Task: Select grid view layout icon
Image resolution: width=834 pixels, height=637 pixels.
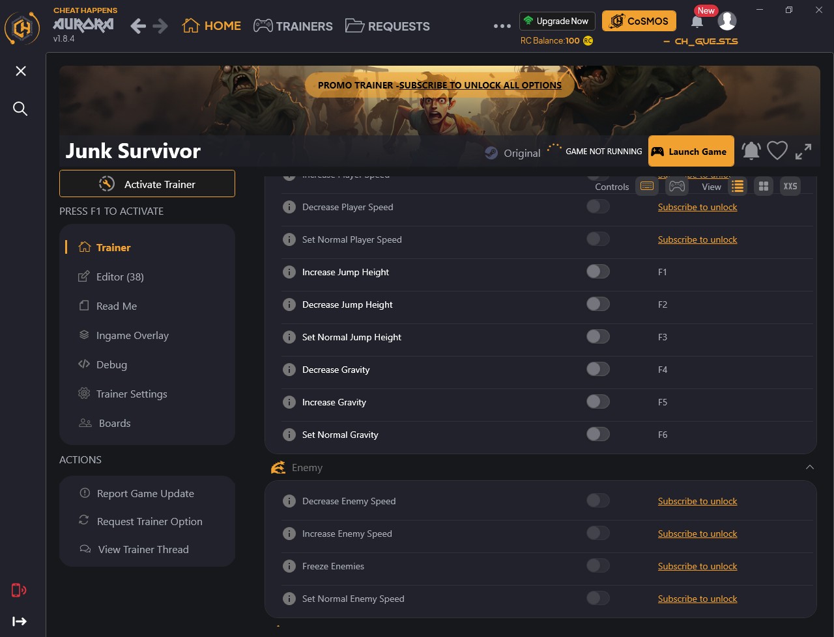Action: tap(764, 186)
